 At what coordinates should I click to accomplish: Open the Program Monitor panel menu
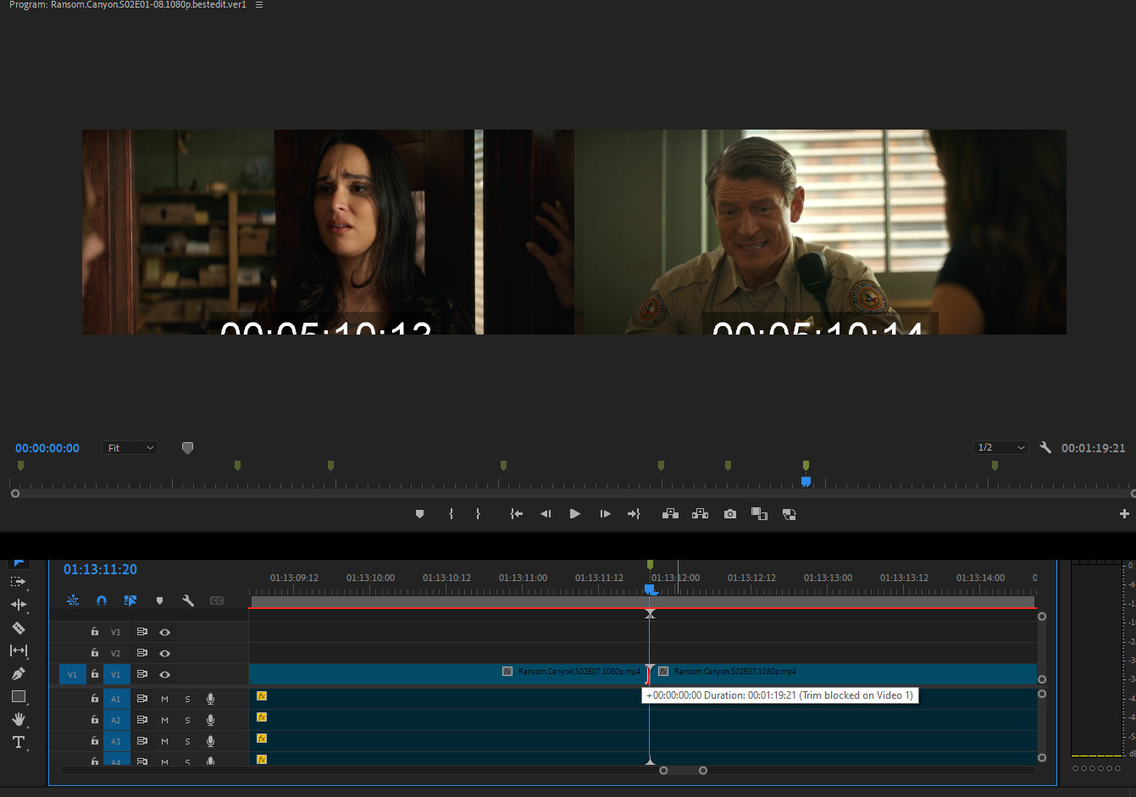click(259, 5)
